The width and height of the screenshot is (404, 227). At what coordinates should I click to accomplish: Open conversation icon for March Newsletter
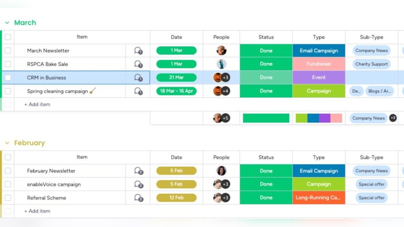click(138, 51)
